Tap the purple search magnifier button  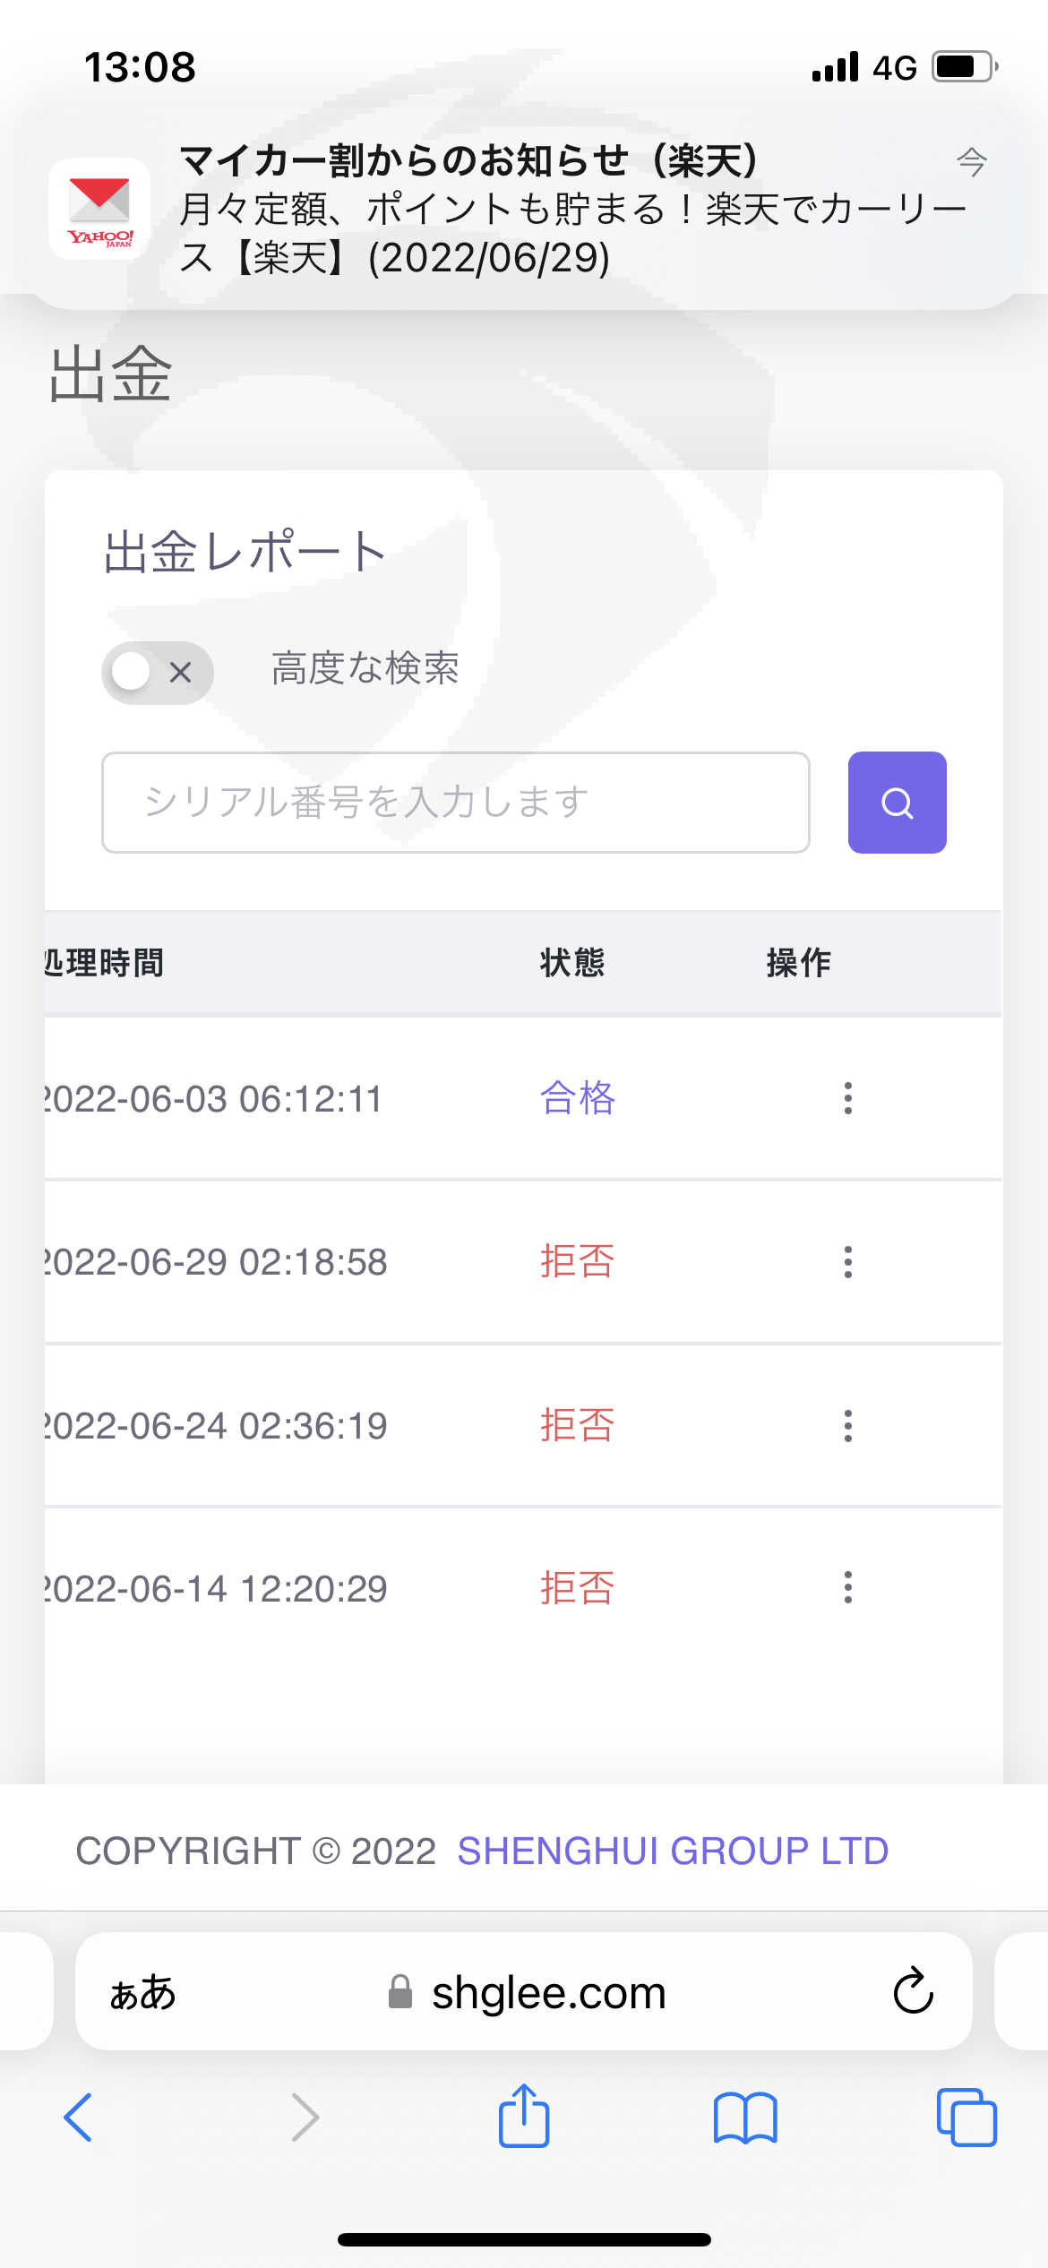(897, 803)
